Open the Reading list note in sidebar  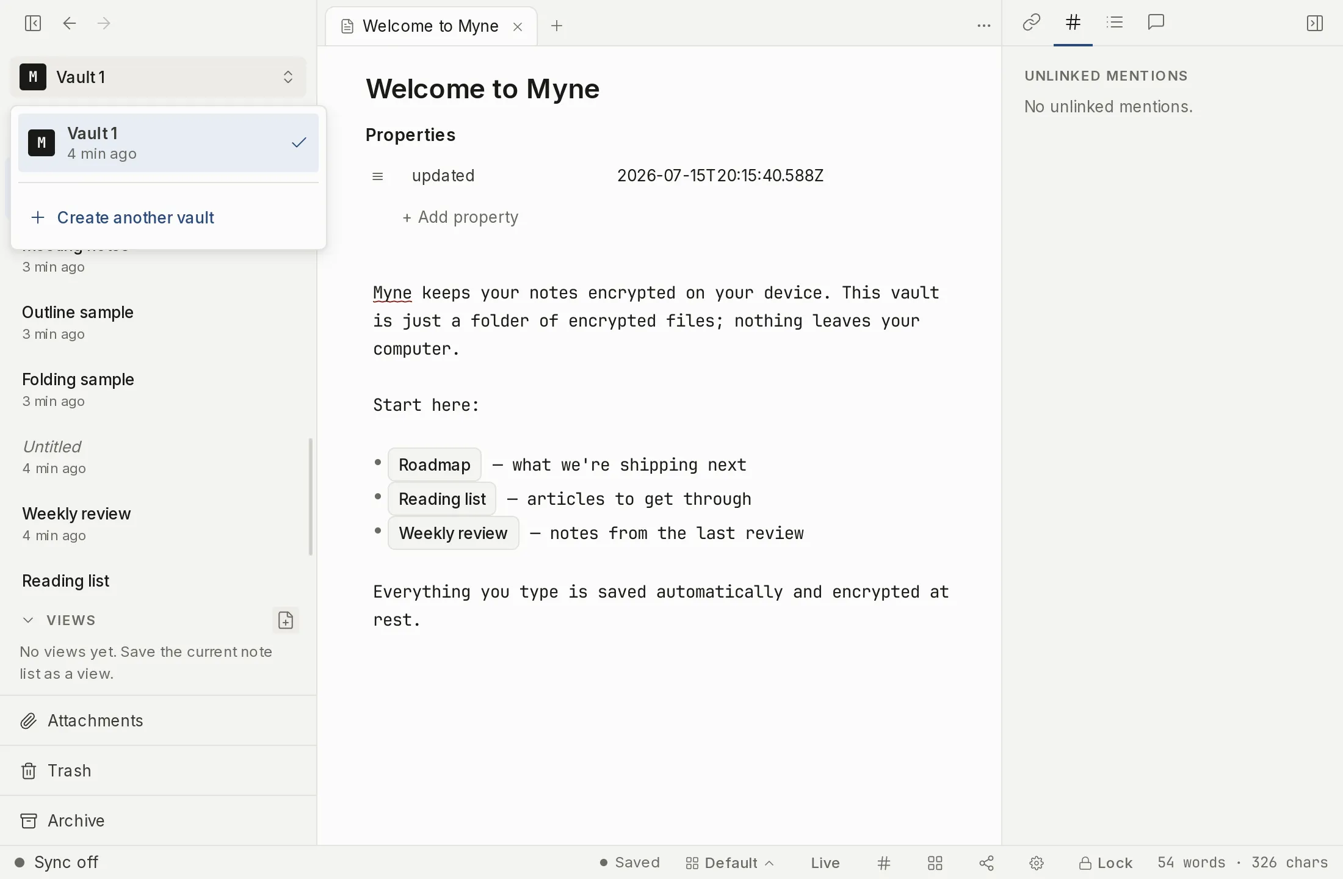tap(158, 581)
